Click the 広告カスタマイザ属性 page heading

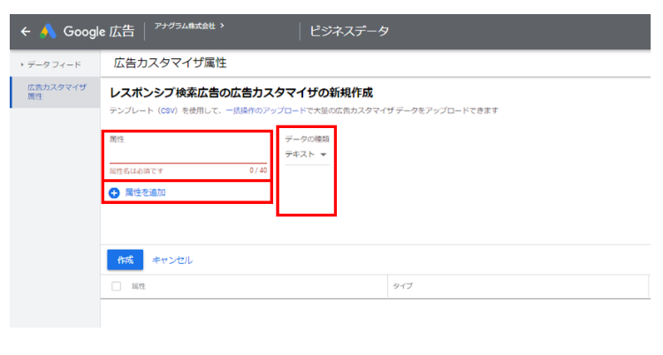pyautogui.click(x=171, y=64)
